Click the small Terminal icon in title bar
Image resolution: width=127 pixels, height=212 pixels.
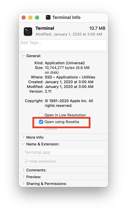coord(48,17)
